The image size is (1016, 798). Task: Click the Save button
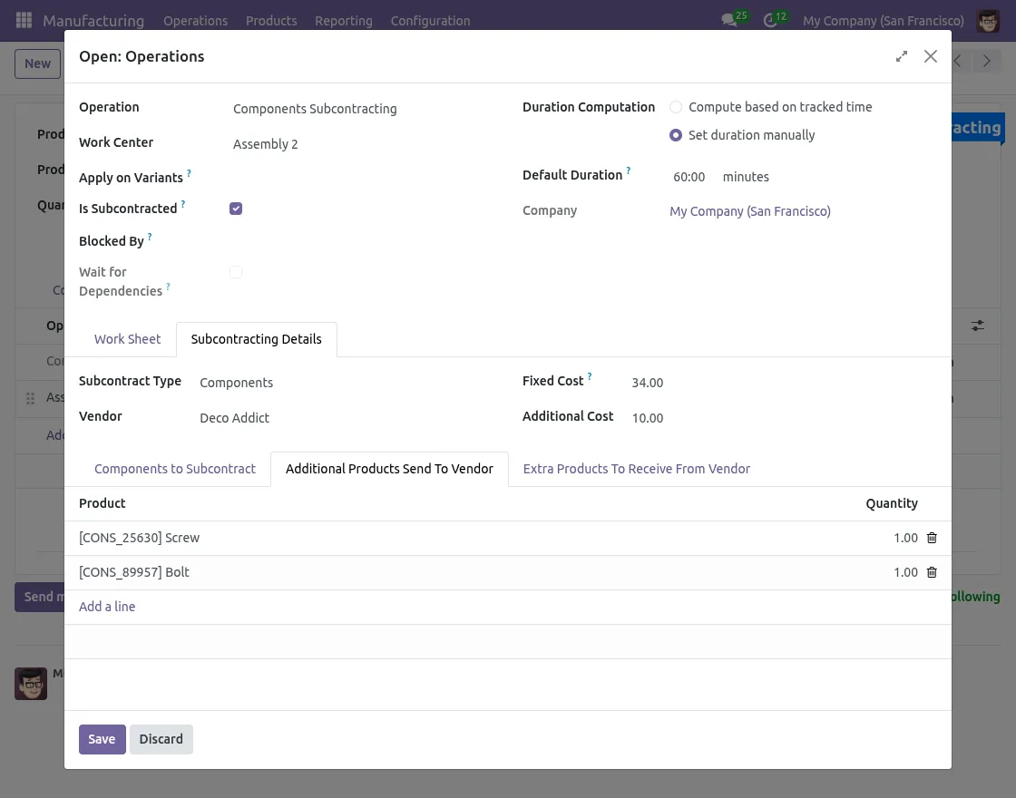pos(102,739)
